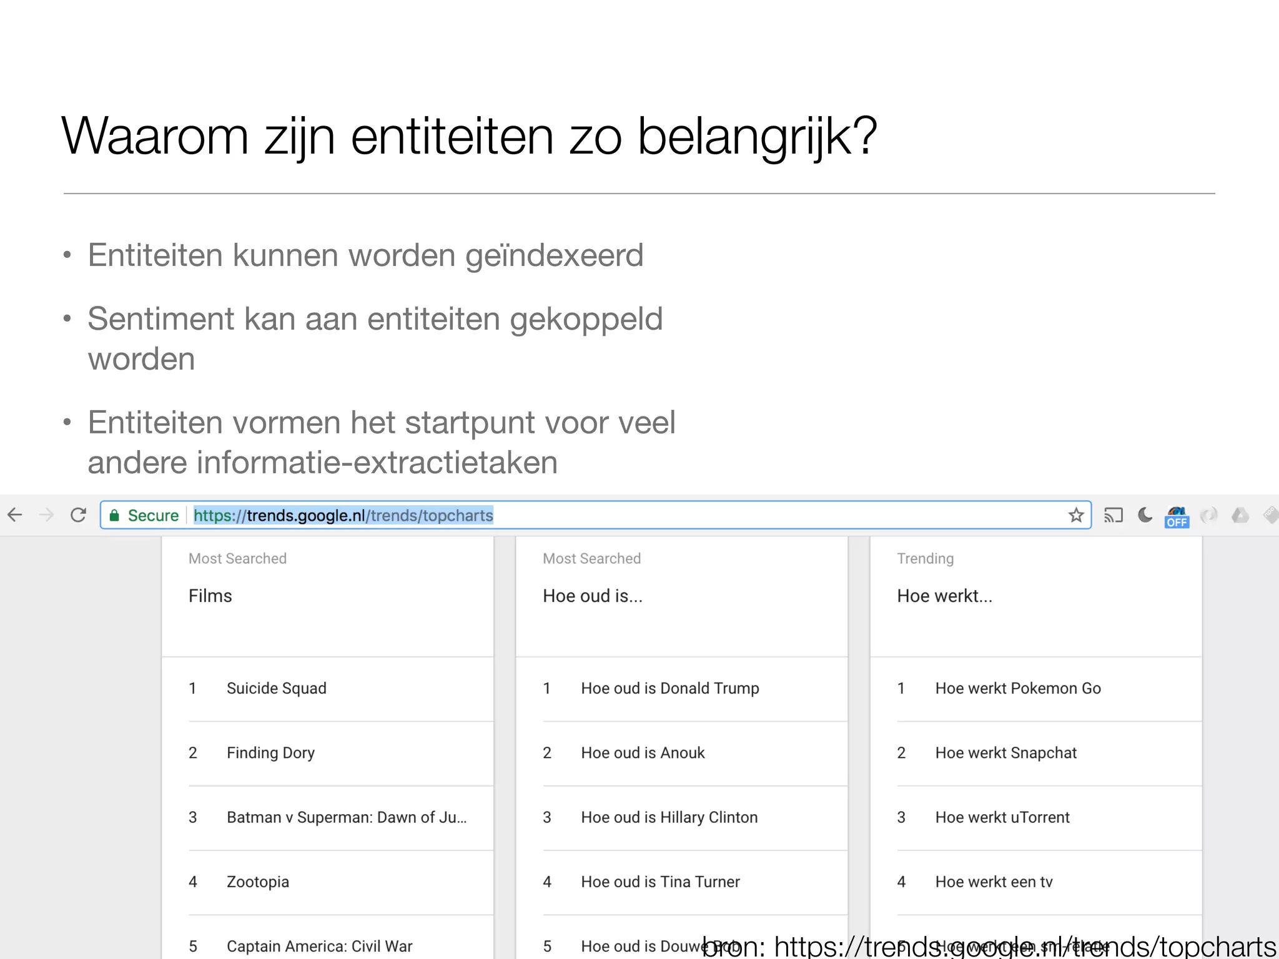Click 'Hoe werkt Snapchat'
The height and width of the screenshot is (959, 1279).
(x=1006, y=753)
